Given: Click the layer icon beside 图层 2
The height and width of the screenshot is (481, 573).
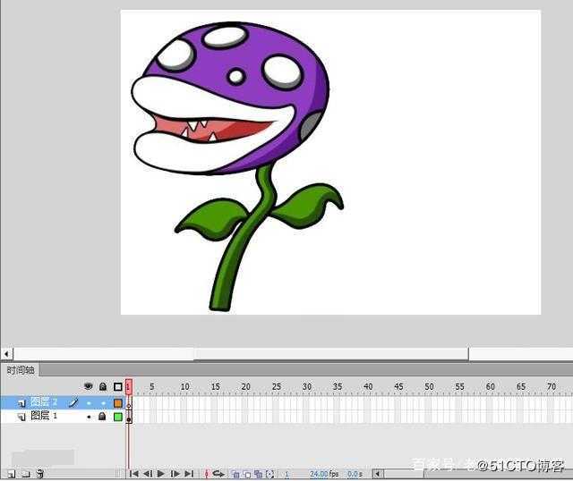Looking at the screenshot, I should click(x=21, y=403).
